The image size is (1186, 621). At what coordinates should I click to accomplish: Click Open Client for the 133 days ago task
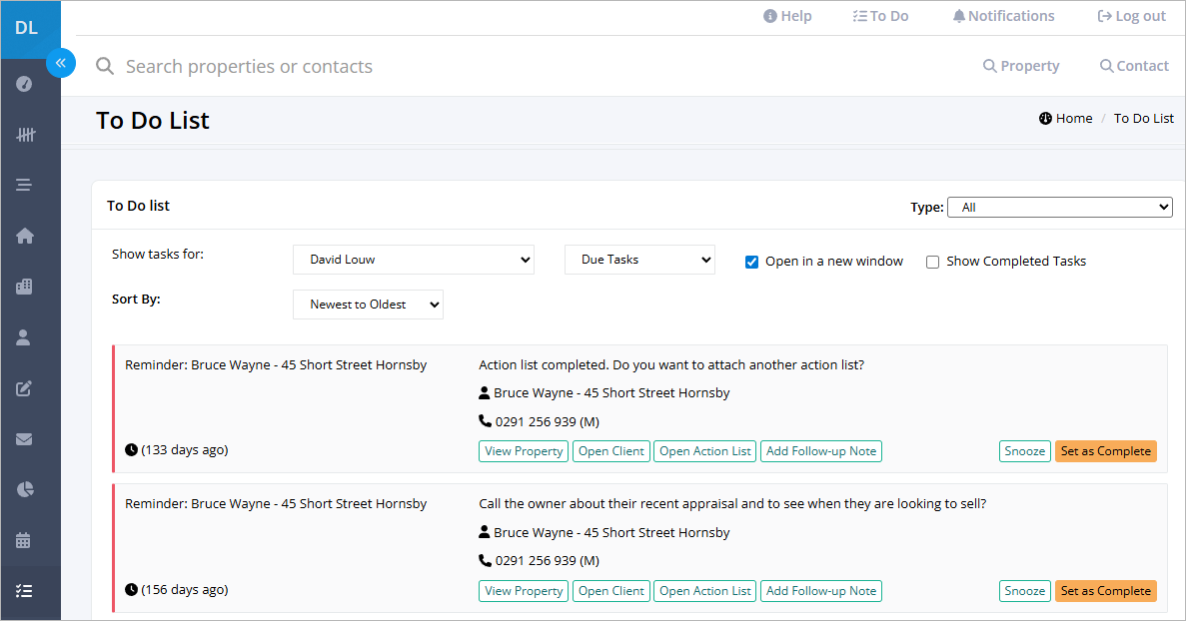[x=611, y=451]
